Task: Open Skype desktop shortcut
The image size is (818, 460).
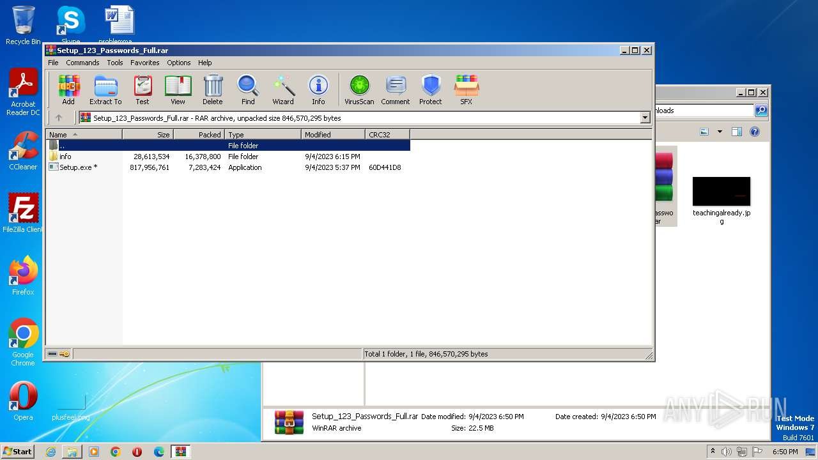Action: (x=70, y=25)
